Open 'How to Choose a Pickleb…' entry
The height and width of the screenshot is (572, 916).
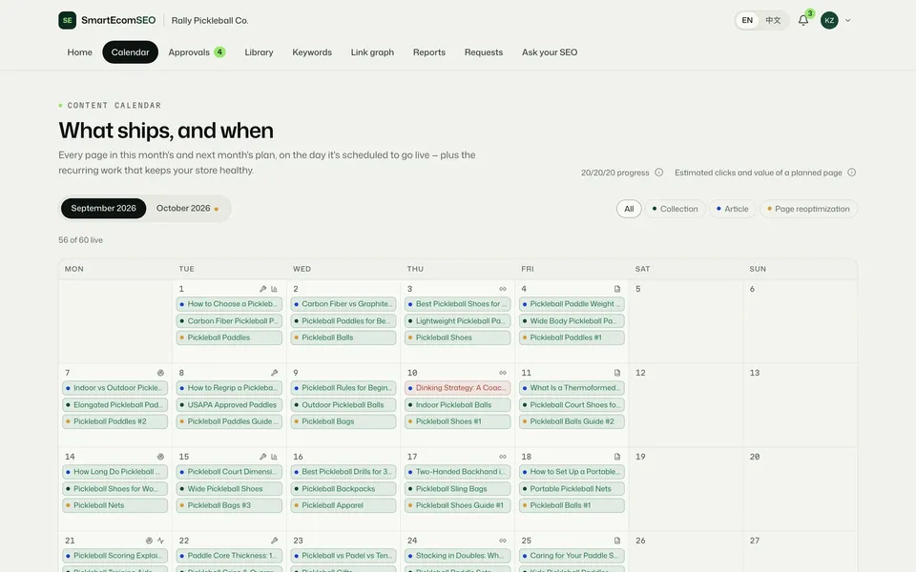click(229, 304)
